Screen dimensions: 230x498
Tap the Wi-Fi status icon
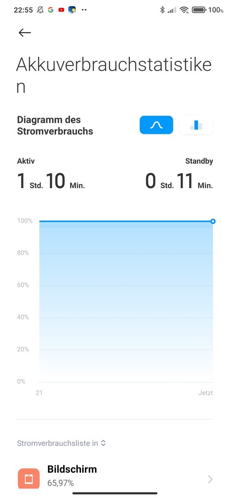coord(184,10)
